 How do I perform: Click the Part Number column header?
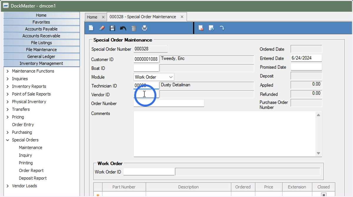[124, 187]
